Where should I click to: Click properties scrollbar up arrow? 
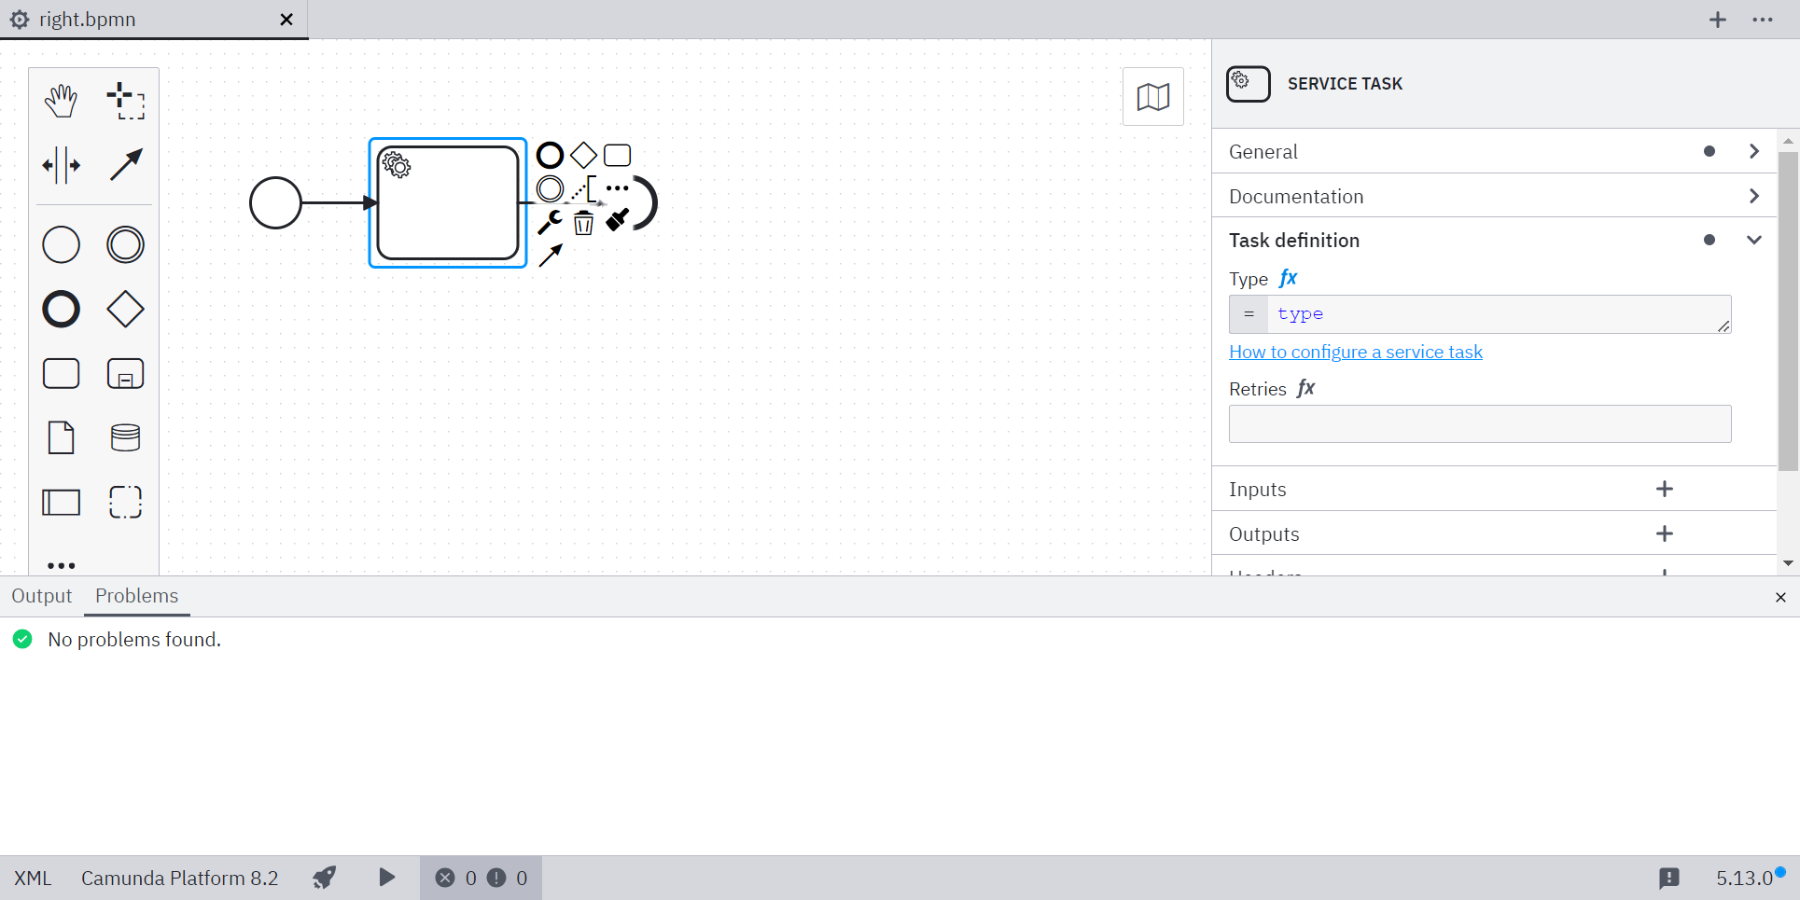click(1788, 141)
